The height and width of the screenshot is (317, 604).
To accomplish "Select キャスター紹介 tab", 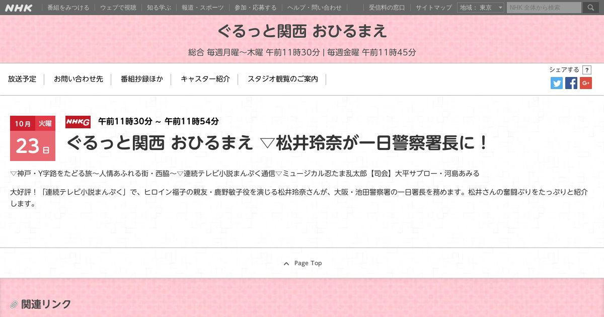I will click(x=205, y=79).
